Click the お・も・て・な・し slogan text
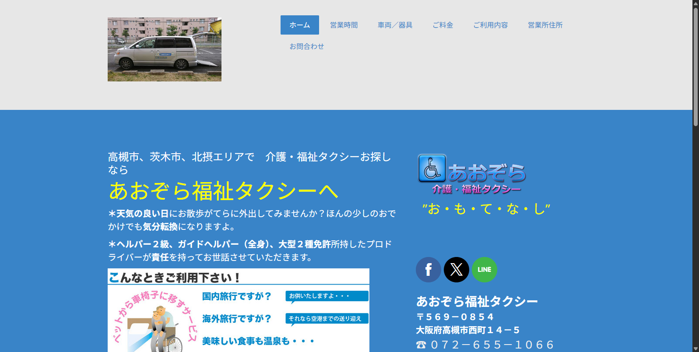The image size is (699, 352). tap(486, 209)
